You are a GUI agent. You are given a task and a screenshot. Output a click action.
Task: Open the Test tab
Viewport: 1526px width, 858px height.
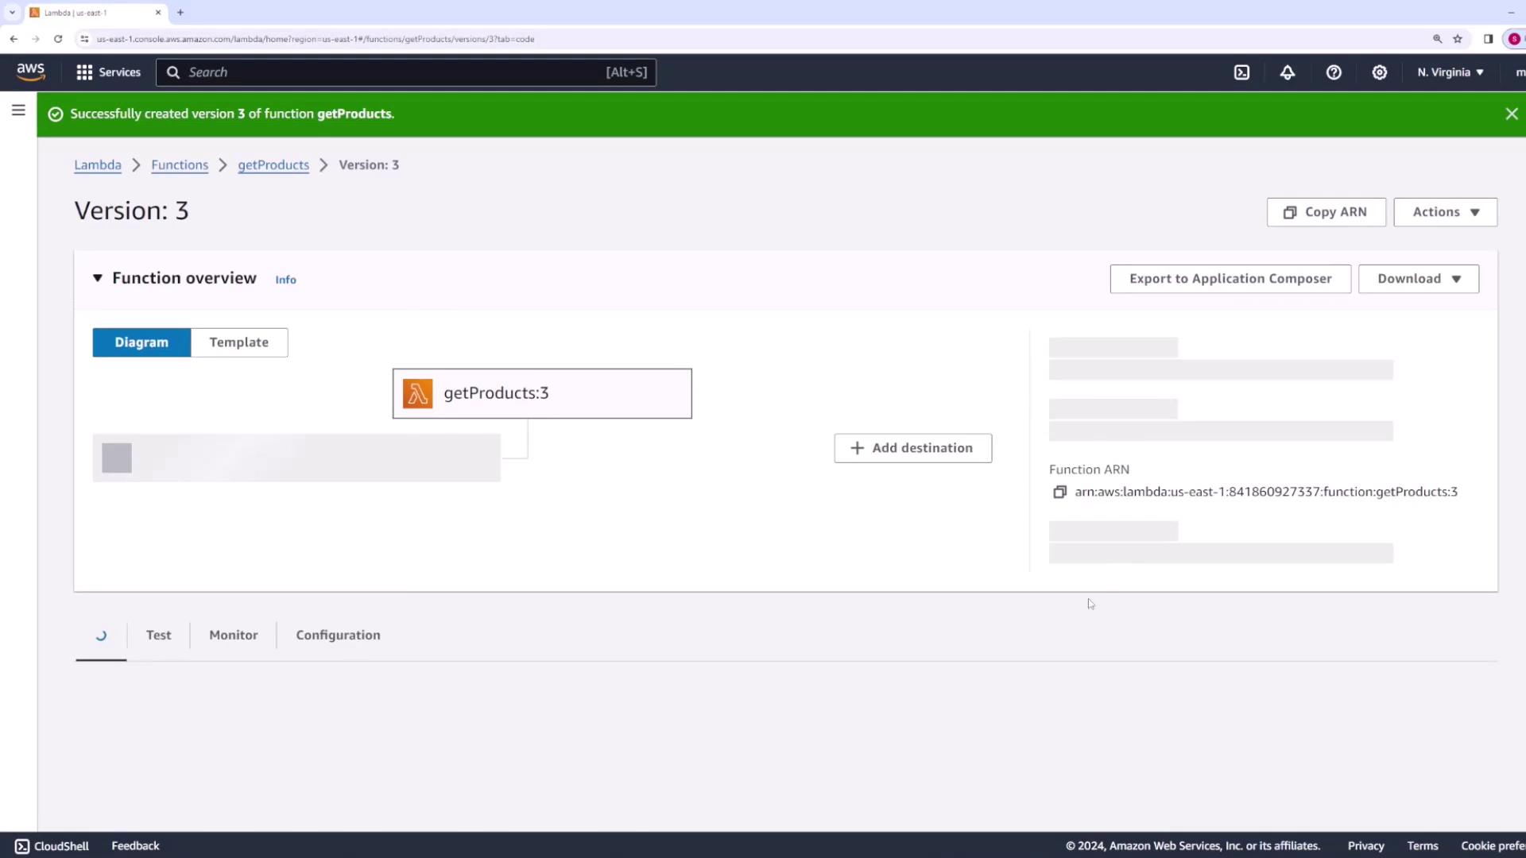158,635
